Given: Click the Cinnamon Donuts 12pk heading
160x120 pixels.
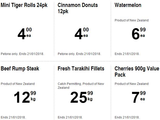Looking at the screenshot, I should (x=78, y=8).
